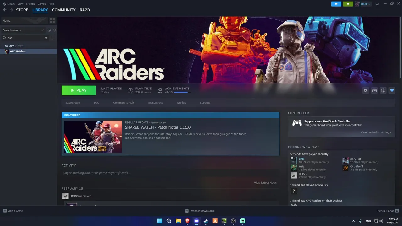Click the Home button in sidebar

point(24,20)
